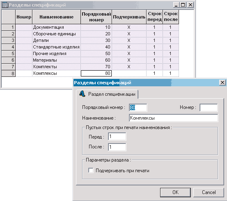Viewport: 227px width, 201px height.
Task: Click the Строк после column header
Action: point(171,17)
